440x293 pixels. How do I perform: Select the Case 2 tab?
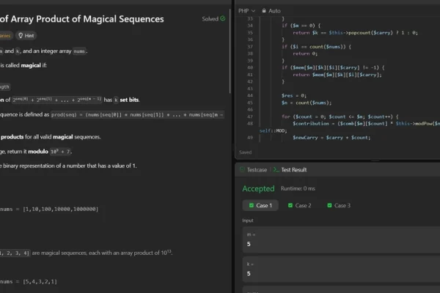click(x=300, y=205)
